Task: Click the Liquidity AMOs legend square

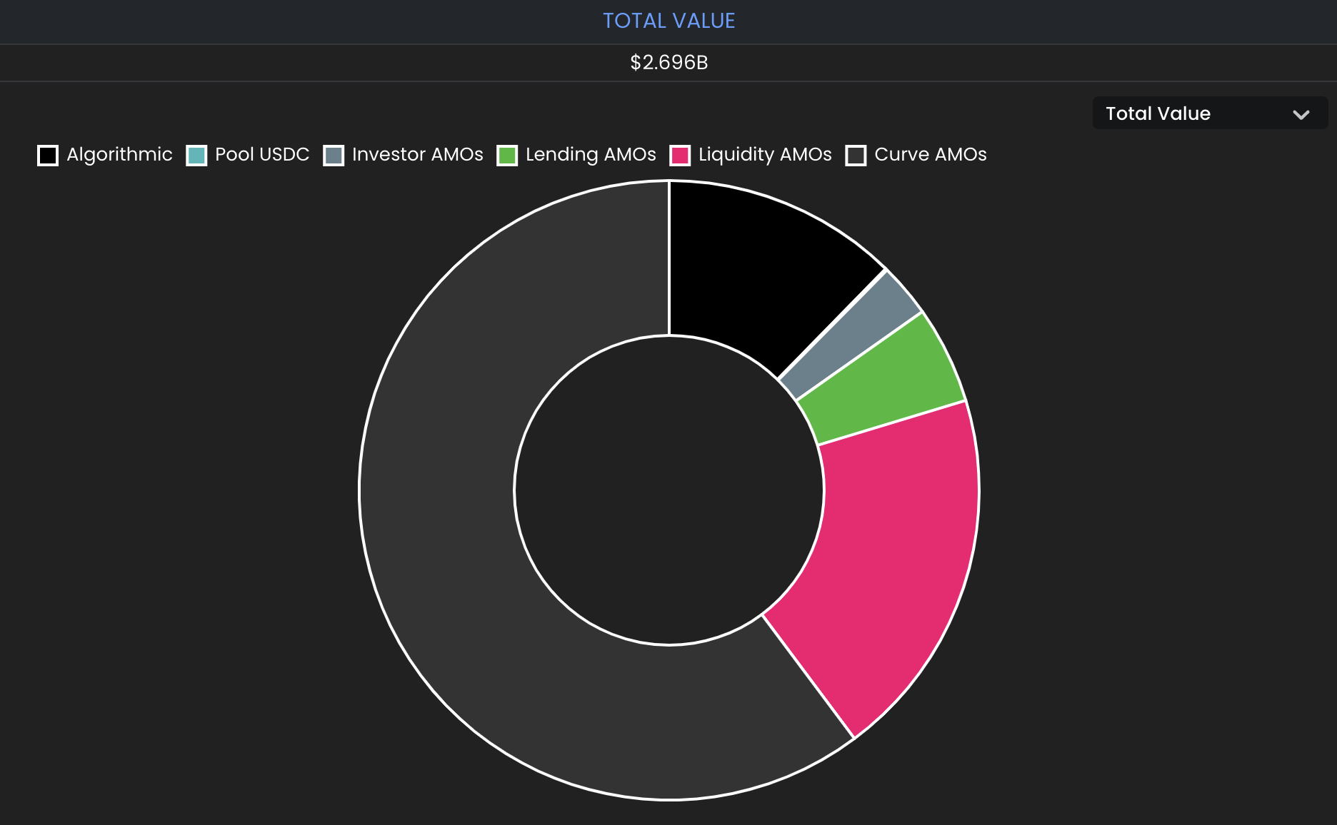Action: [680, 155]
